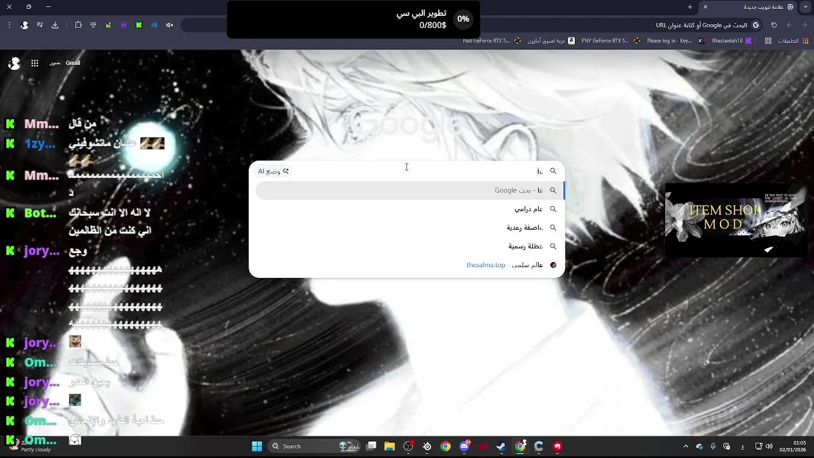Open the Chrome profile avatar in toolbar
This screenshot has height=458, width=814.
coord(24,25)
